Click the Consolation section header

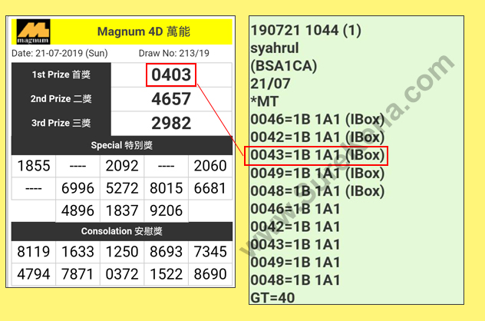(122, 231)
